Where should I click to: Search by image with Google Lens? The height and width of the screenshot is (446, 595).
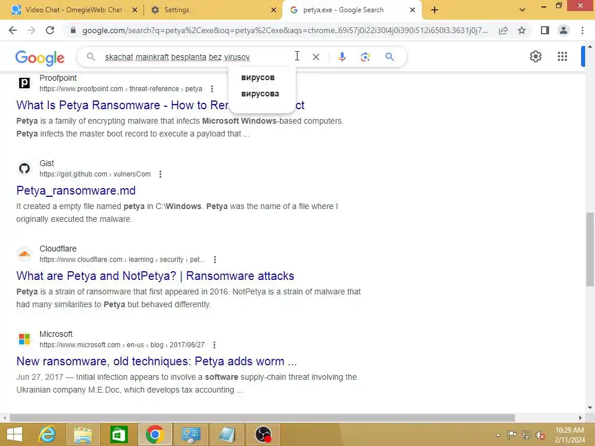[365, 57]
